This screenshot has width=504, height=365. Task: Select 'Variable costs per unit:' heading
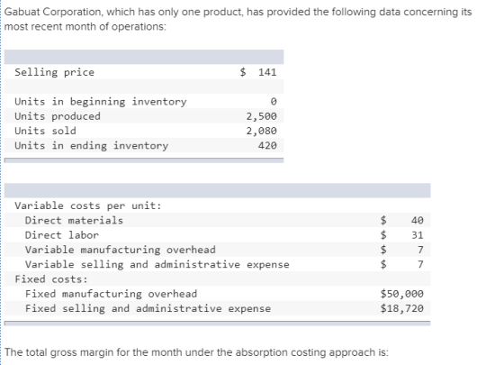coord(88,205)
